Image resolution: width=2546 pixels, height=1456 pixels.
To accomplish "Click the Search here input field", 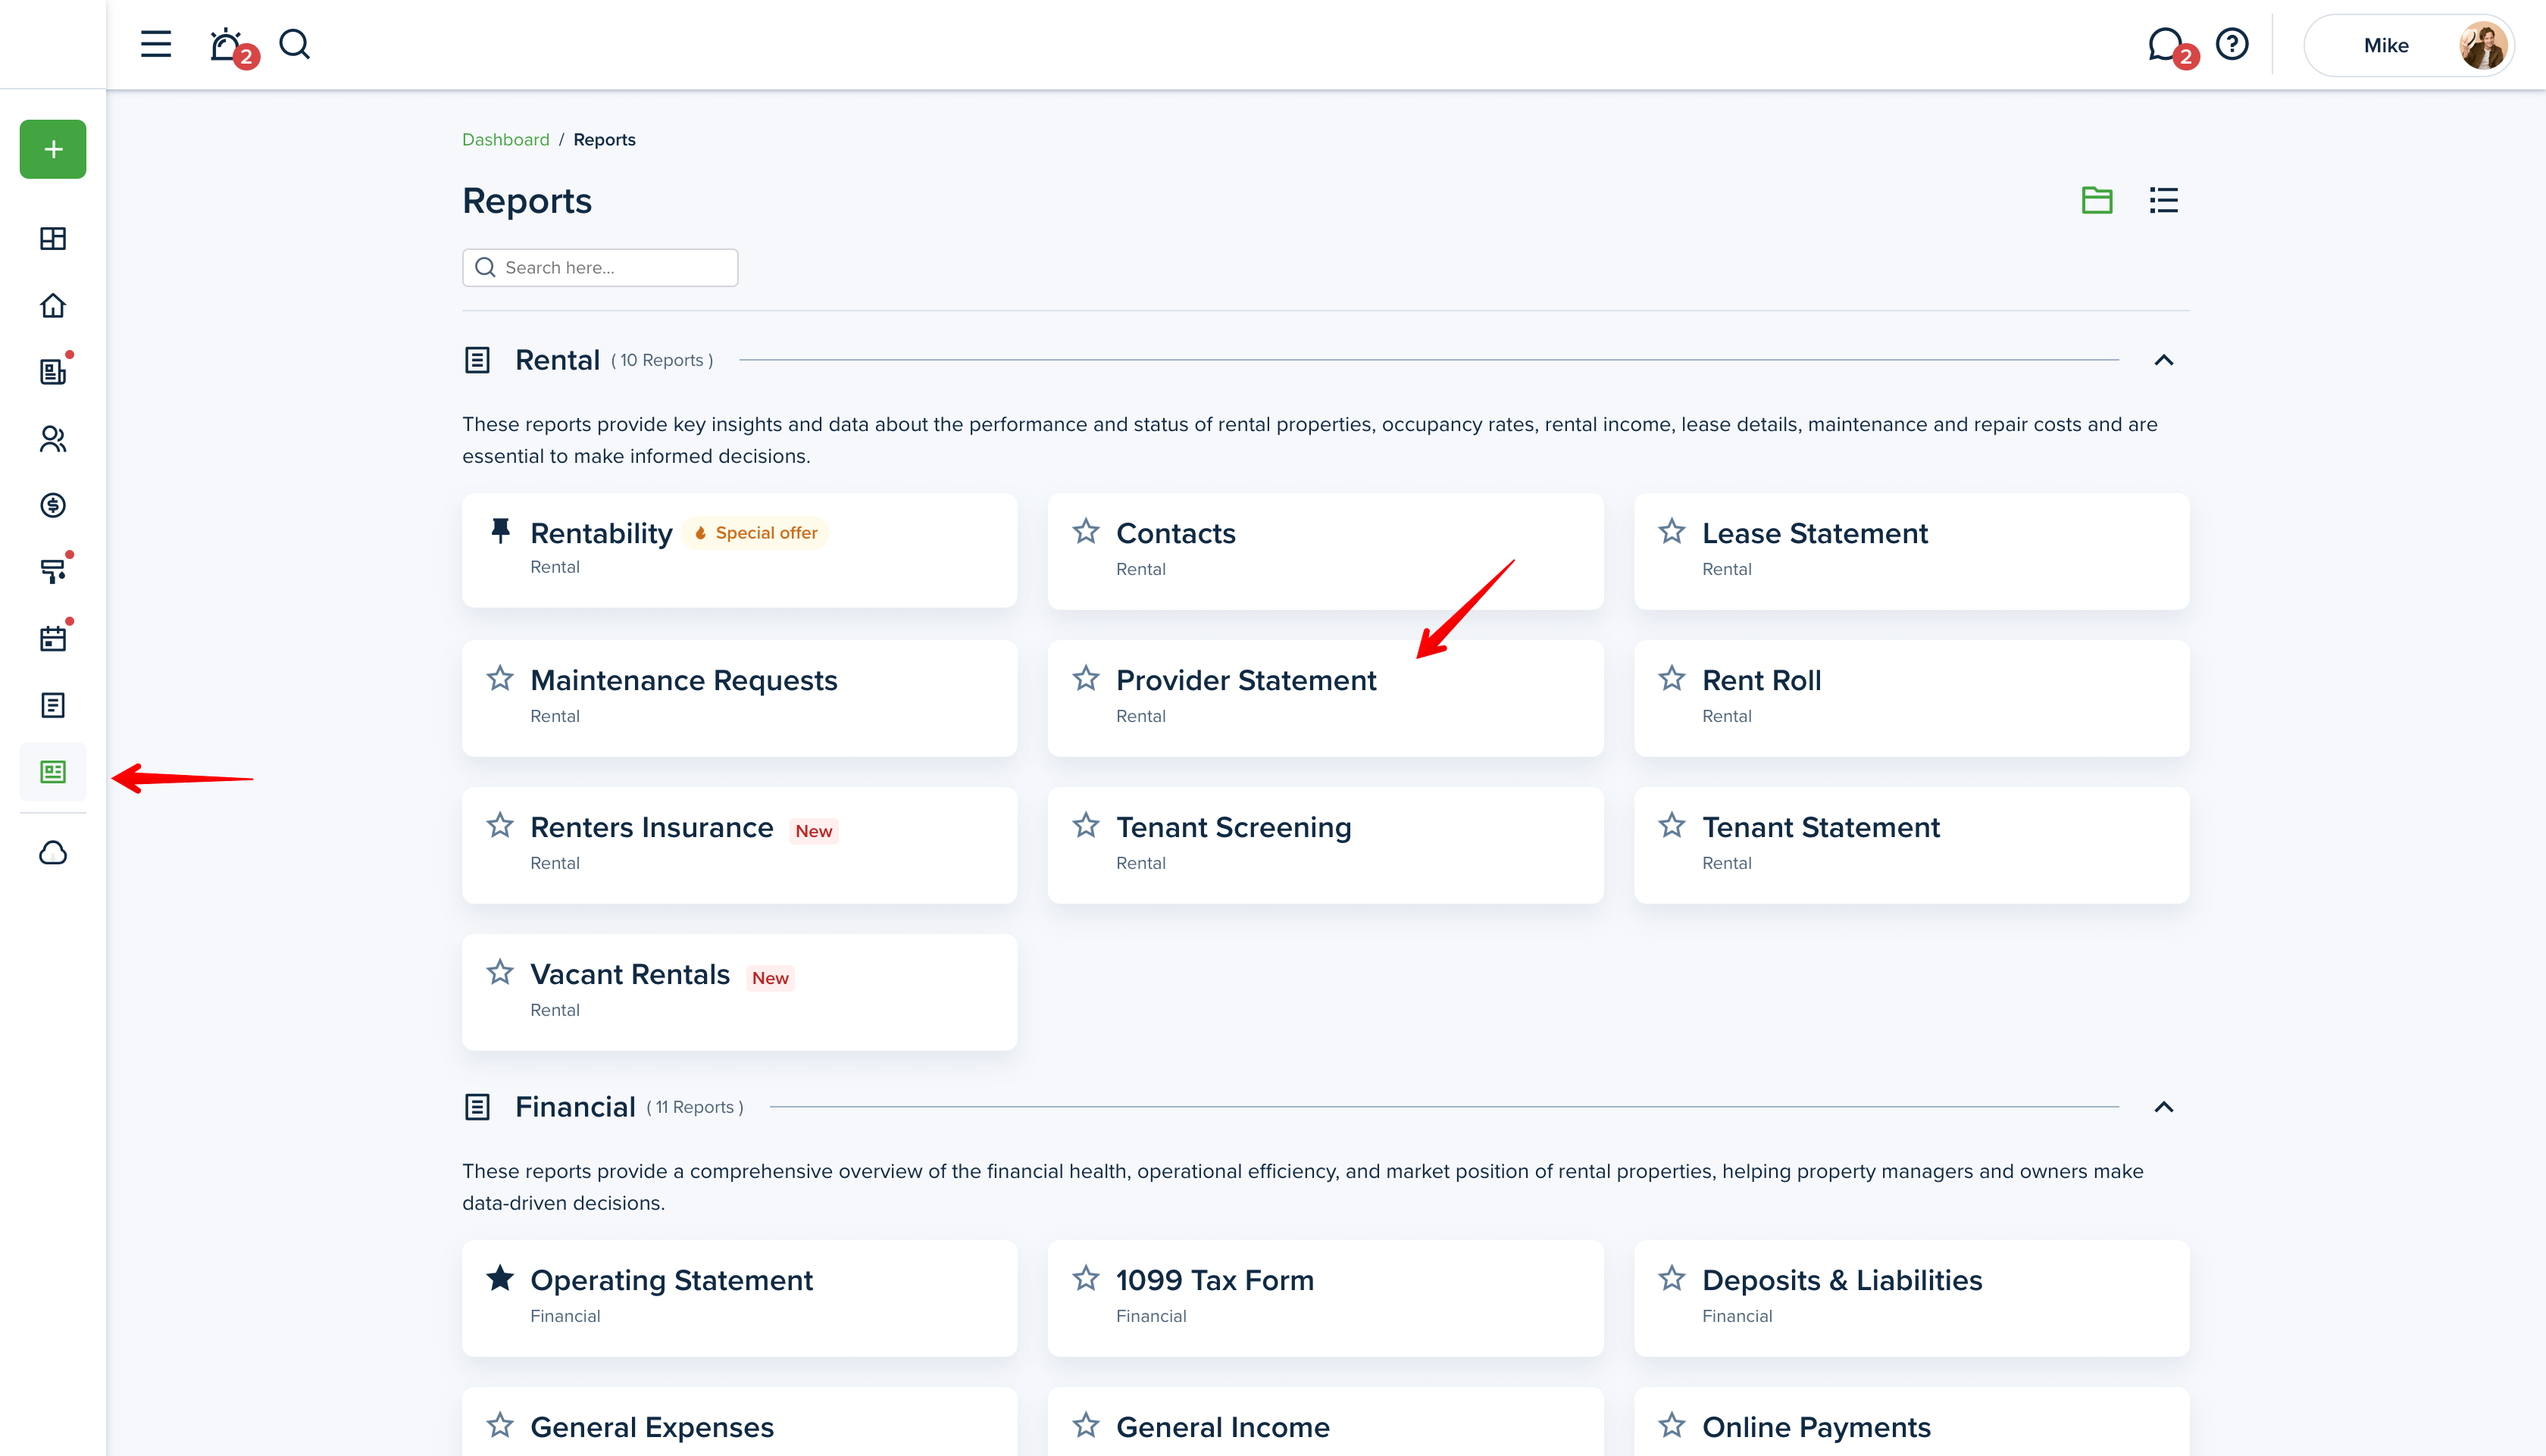I will (600, 267).
